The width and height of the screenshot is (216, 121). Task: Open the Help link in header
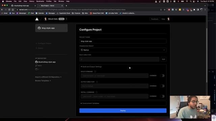click(x=163, y=19)
